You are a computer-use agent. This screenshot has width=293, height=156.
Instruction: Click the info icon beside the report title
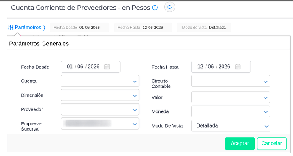point(155,8)
